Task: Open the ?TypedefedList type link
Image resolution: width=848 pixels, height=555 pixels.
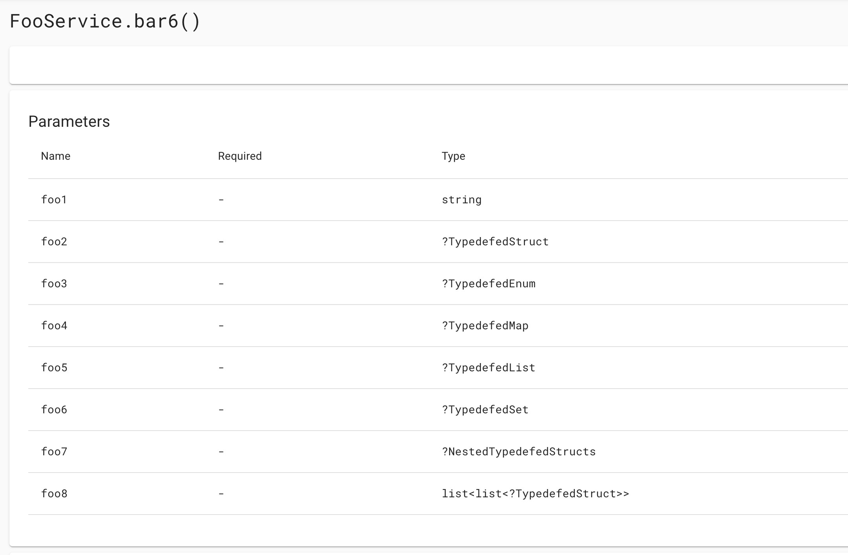Action: (488, 368)
